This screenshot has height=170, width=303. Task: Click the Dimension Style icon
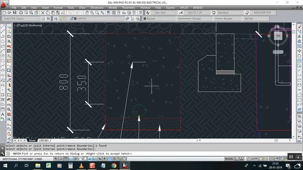tap(181, 13)
